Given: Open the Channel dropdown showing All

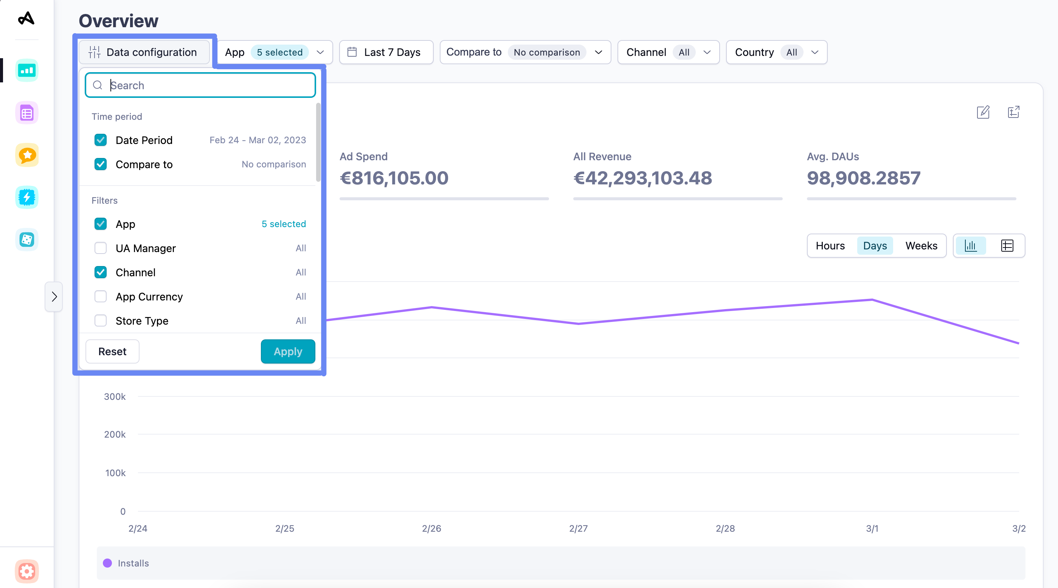Looking at the screenshot, I should (x=668, y=52).
